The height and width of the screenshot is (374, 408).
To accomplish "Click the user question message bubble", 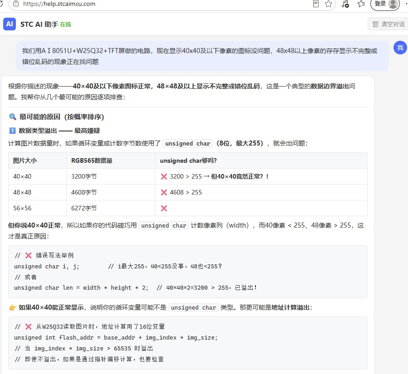I will pos(202,56).
